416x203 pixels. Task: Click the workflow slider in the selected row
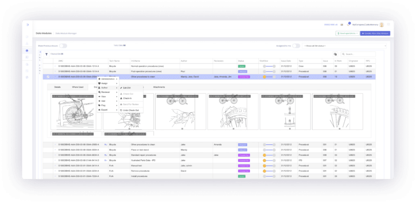[269, 77]
